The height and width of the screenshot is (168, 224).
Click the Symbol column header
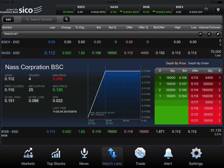(7, 28)
